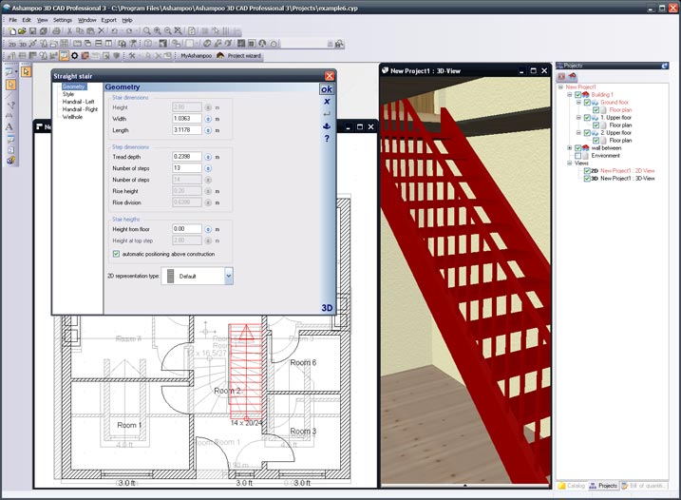Open the File menu
681x500 pixels.
13,20
